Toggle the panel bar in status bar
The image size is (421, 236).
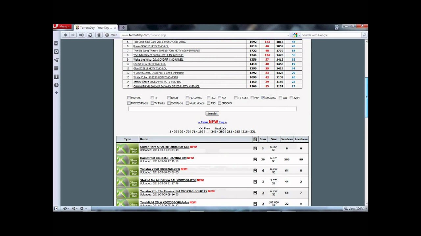(56, 208)
